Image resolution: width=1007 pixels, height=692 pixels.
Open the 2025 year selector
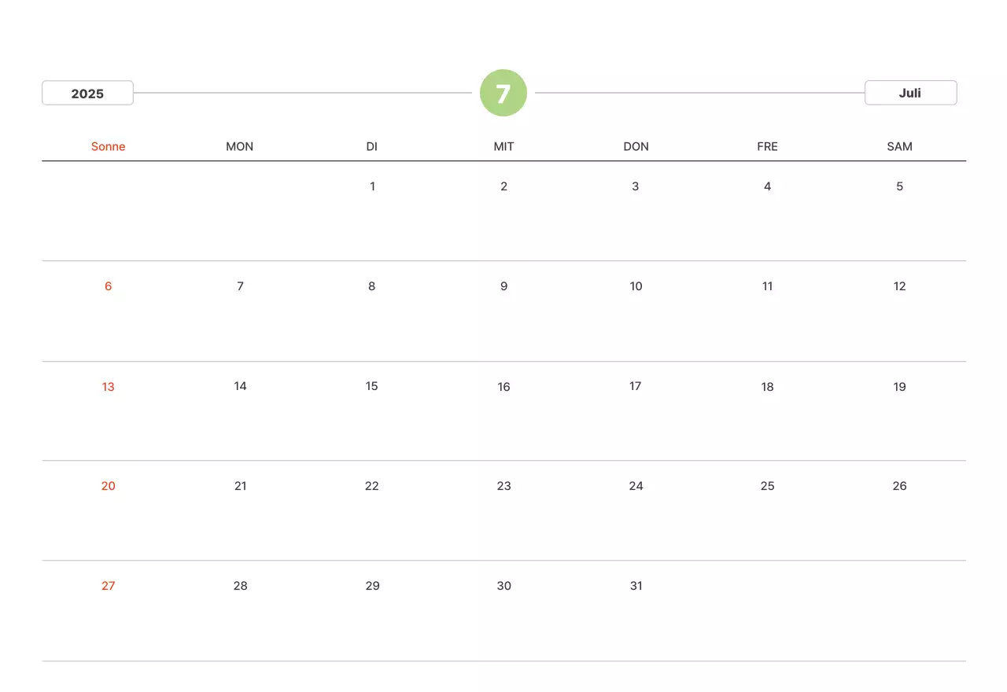87,93
